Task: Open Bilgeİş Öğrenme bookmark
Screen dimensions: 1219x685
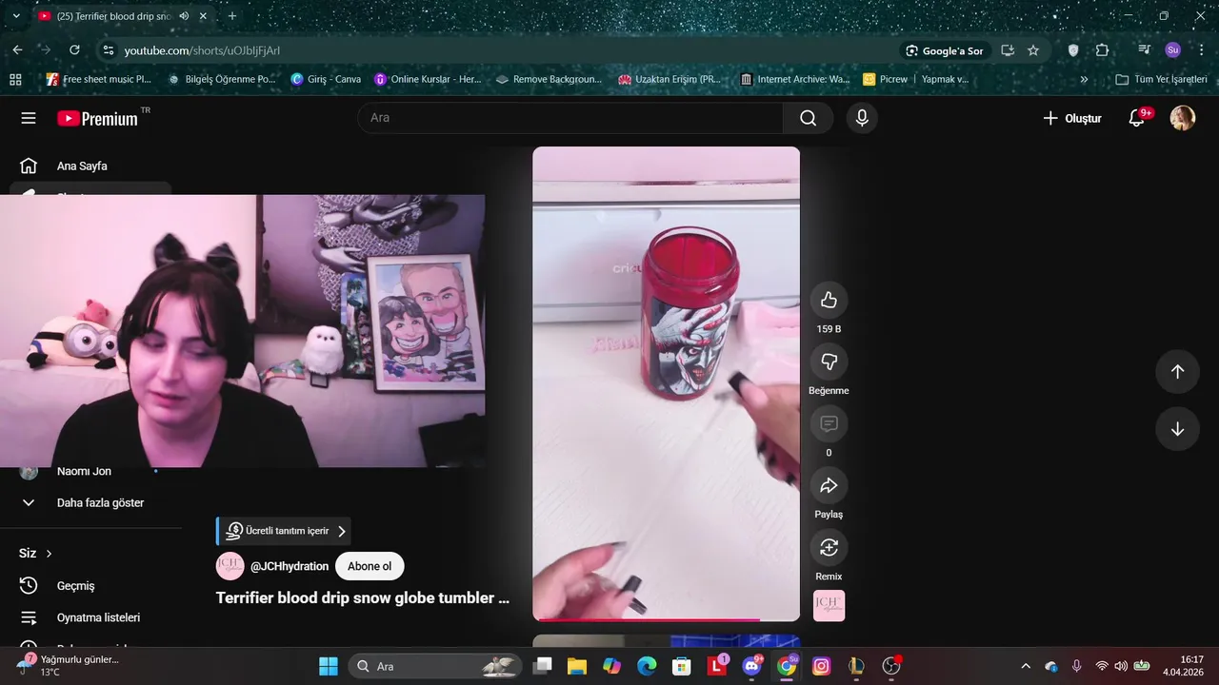Action: coord(221,79)
